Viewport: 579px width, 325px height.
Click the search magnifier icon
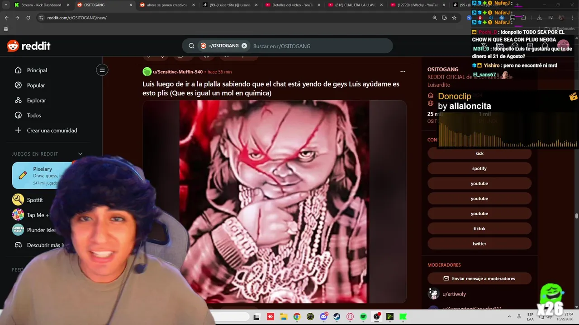coord(191,46)
